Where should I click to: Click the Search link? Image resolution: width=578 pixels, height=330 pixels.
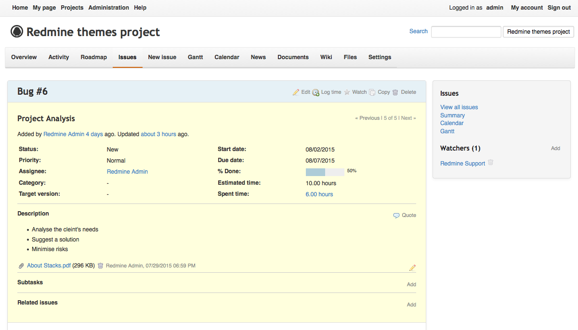coord(419,31)
